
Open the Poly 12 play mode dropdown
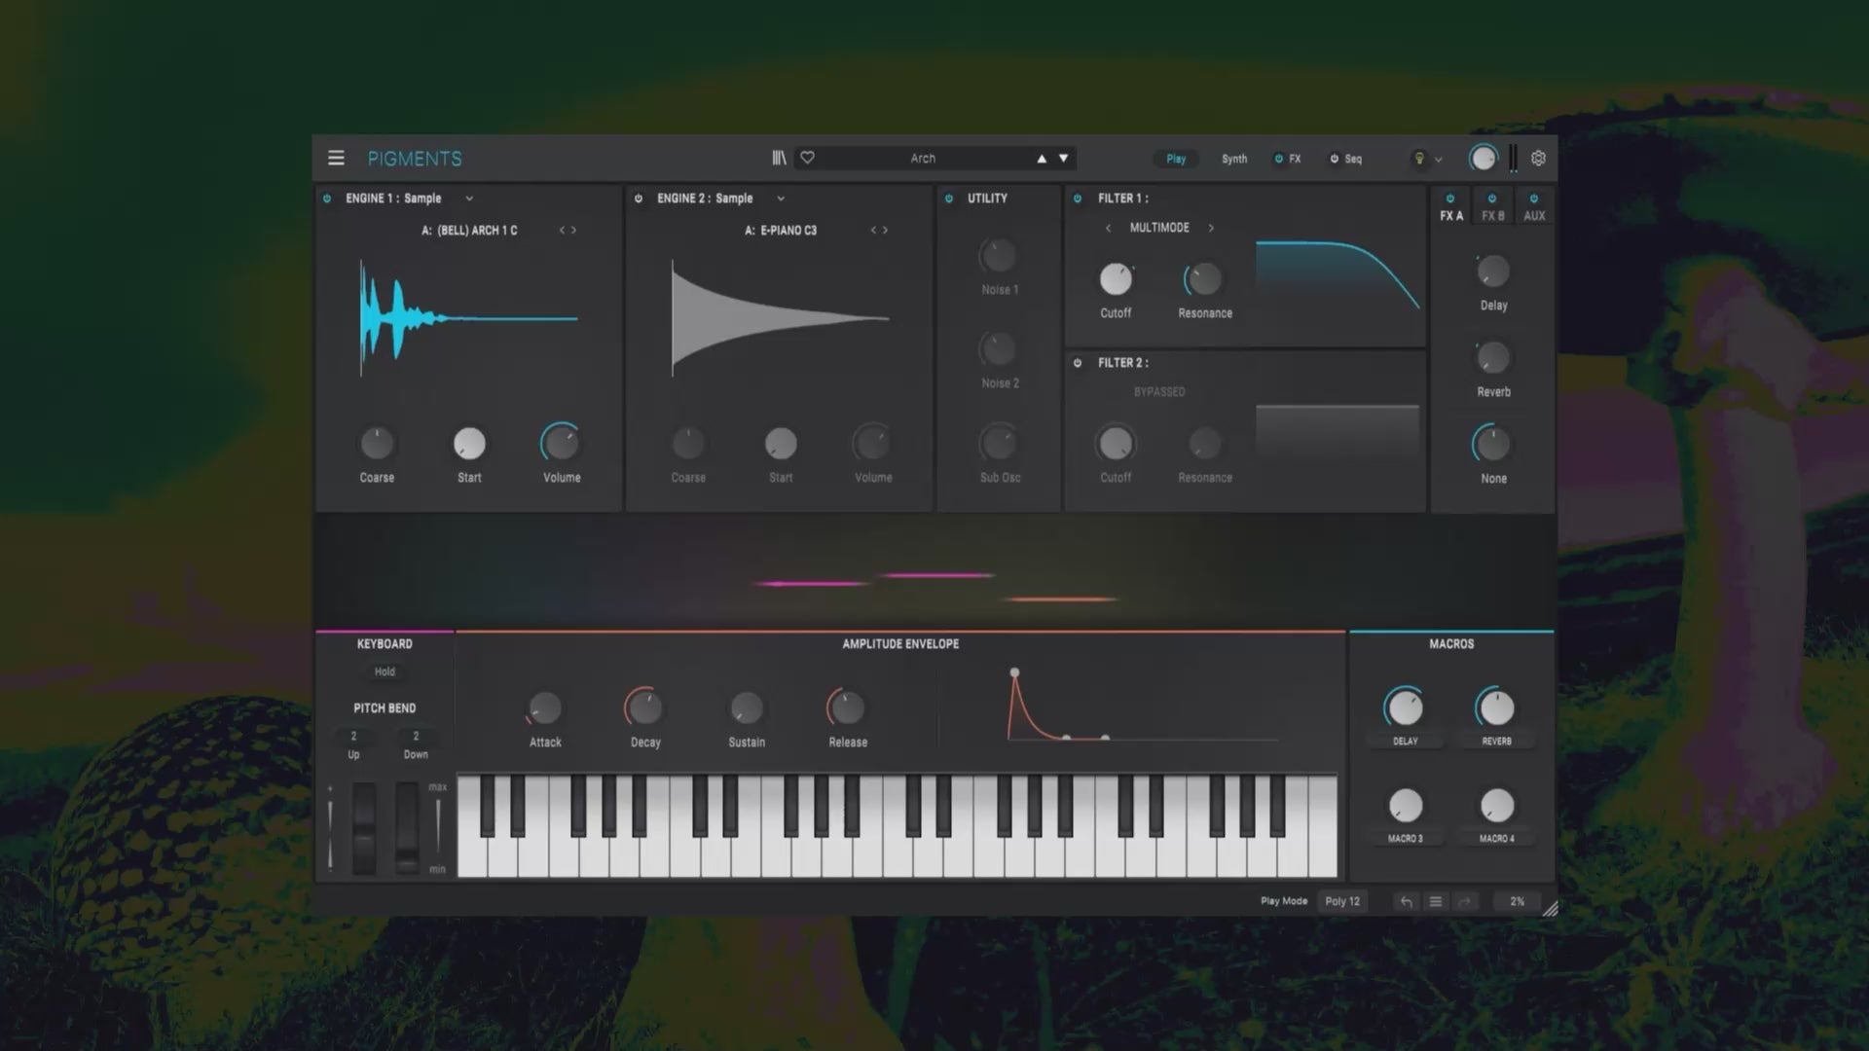(1342, 901)
